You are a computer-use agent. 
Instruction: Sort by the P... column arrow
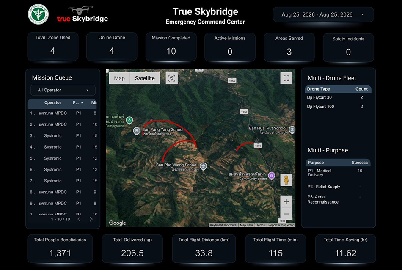point(82,102)
